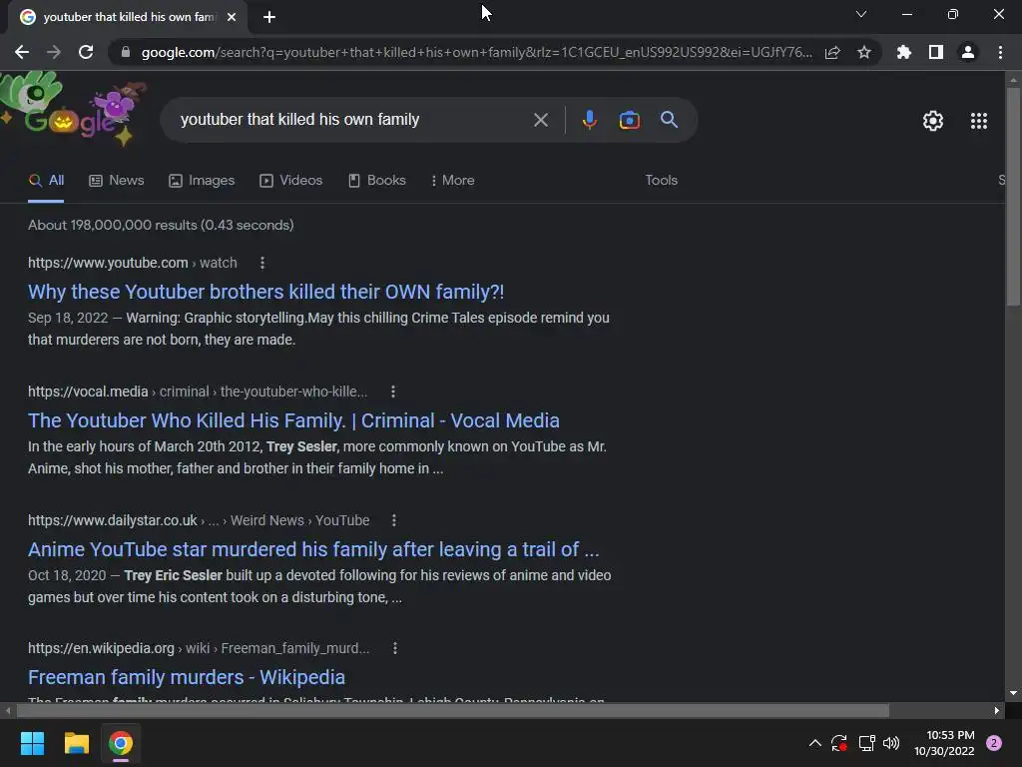1022x767 pixels.
Task: Click the Chrome taskbar icon
Action: [x=121, y=743]
